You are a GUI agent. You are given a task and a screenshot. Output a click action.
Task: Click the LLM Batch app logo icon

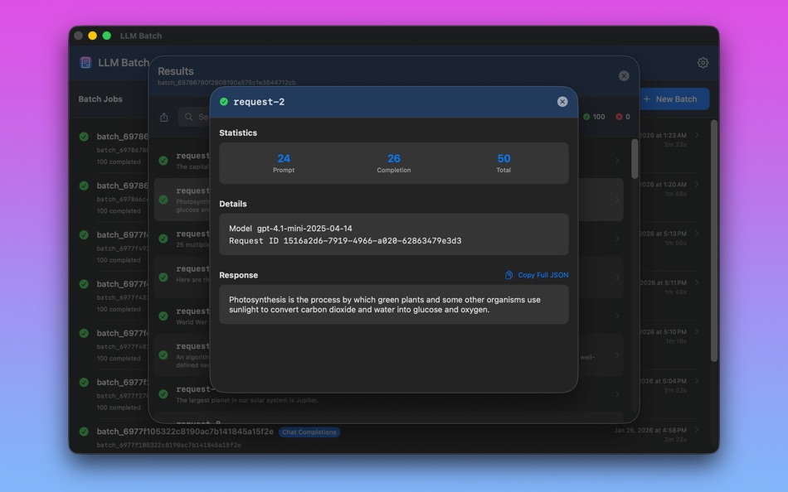click(x=85, y=63)
